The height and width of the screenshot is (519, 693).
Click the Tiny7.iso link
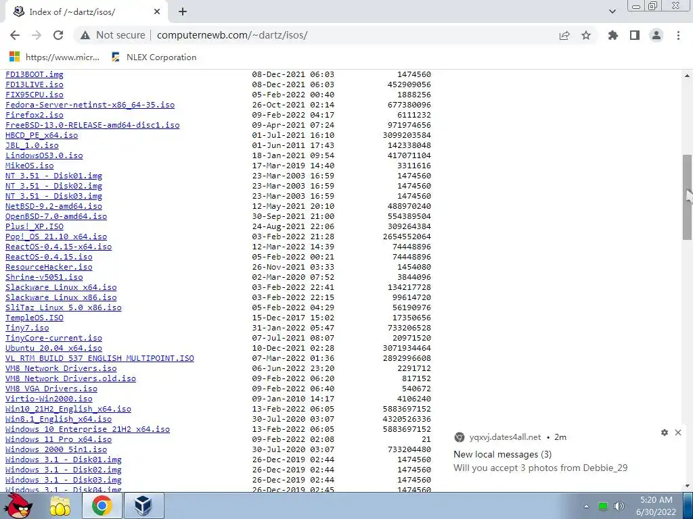click(x=27, y=328)
